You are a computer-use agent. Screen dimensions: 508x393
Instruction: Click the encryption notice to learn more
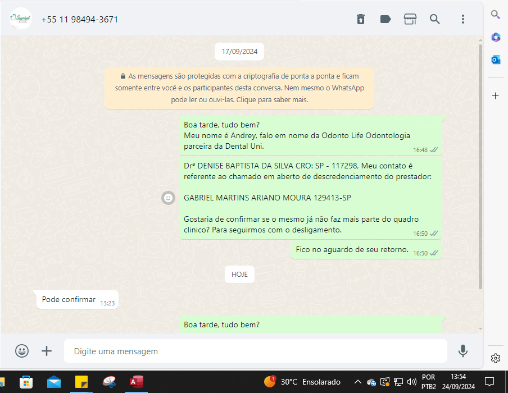coord(239,88)
